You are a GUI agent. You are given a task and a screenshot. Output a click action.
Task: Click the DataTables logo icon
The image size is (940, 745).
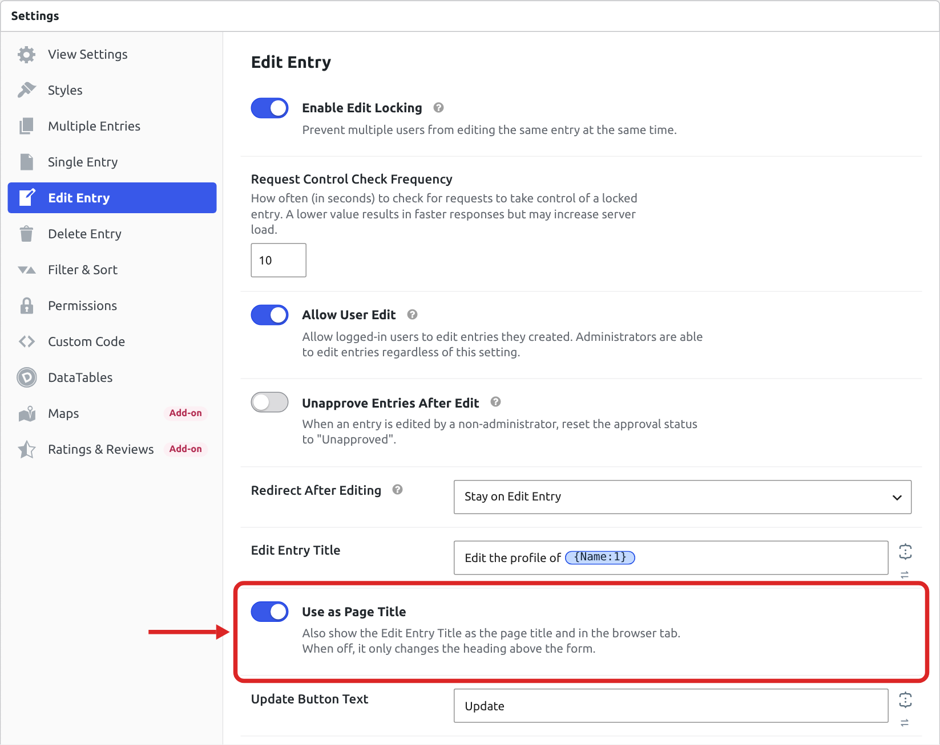tap(26, 377)
